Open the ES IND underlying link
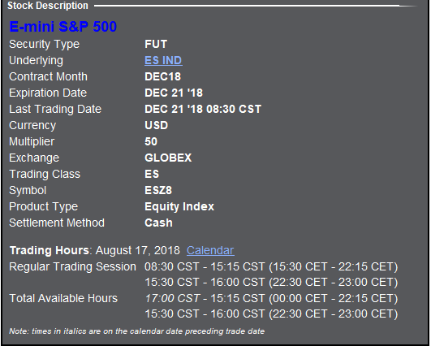This screenshot has height=346, width=431. point(163,60)
